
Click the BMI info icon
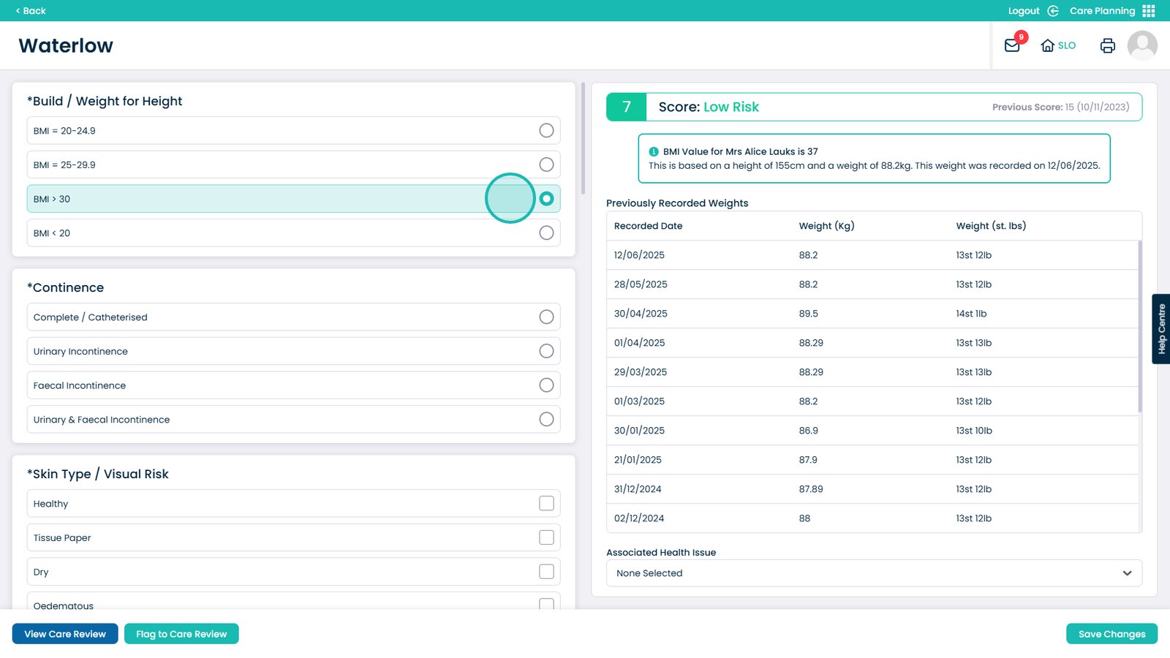click(654, 152)
